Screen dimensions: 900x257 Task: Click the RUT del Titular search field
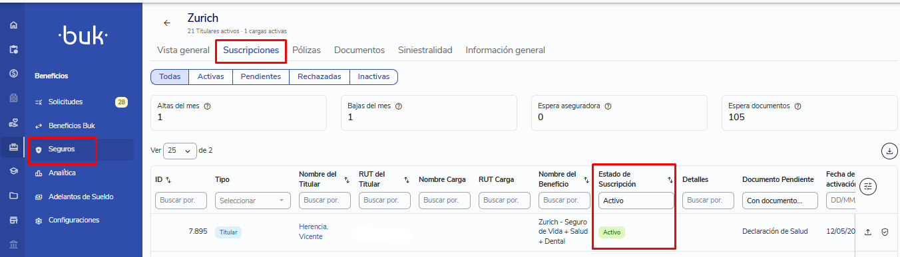pyautogui.click(x=385, y=201)
